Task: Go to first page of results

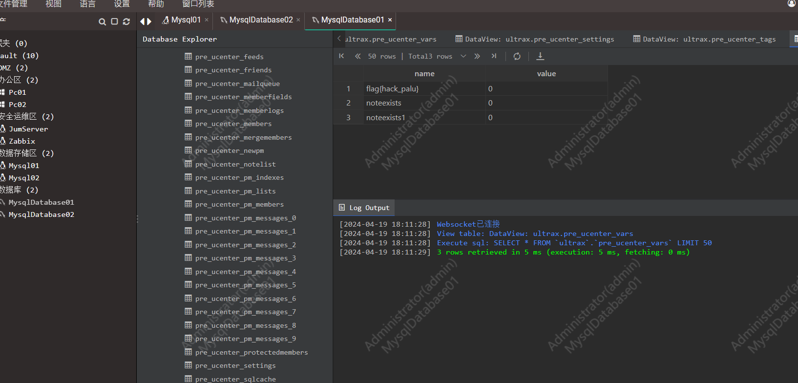Action: (x=342, y=56)
